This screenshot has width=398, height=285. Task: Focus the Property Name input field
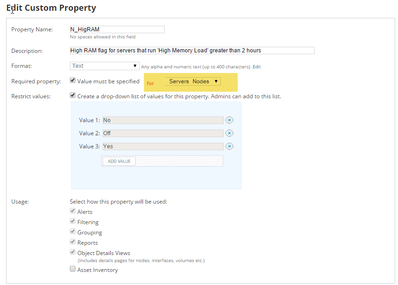(117, 29)
